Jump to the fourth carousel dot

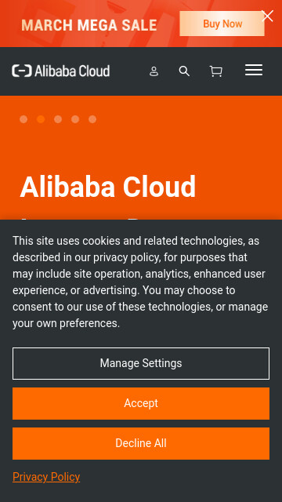75,119
